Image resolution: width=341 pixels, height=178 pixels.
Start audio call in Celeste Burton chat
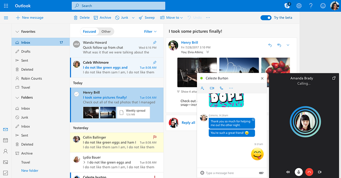tap(222, 88)
